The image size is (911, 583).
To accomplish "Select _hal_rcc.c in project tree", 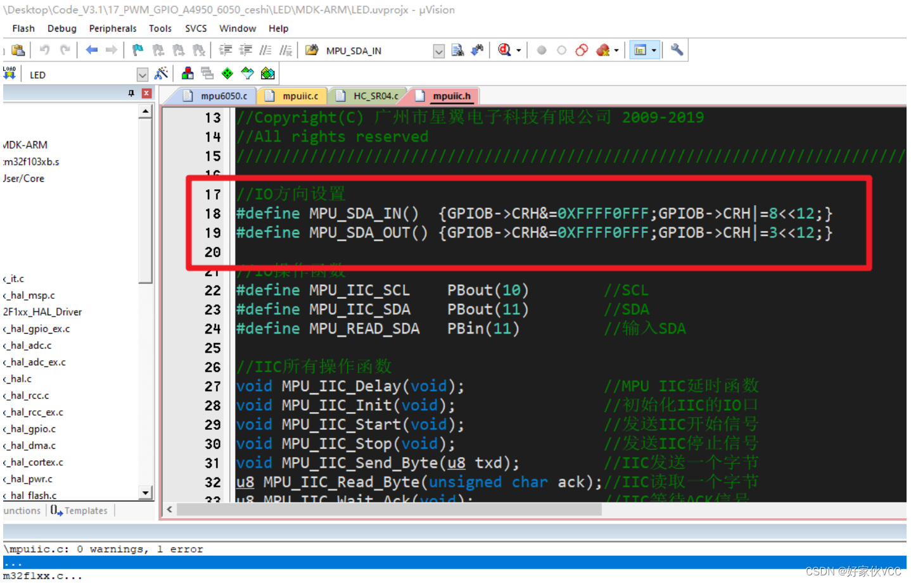I will [x=27, y=395].
